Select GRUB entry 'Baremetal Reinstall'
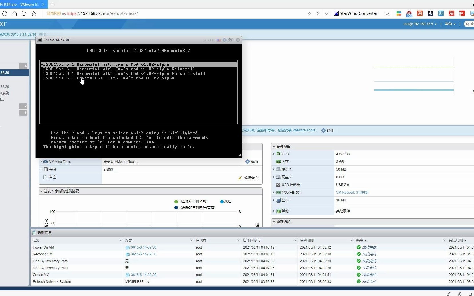The width and height of the screenshot is (474, 296). point(119,69)
